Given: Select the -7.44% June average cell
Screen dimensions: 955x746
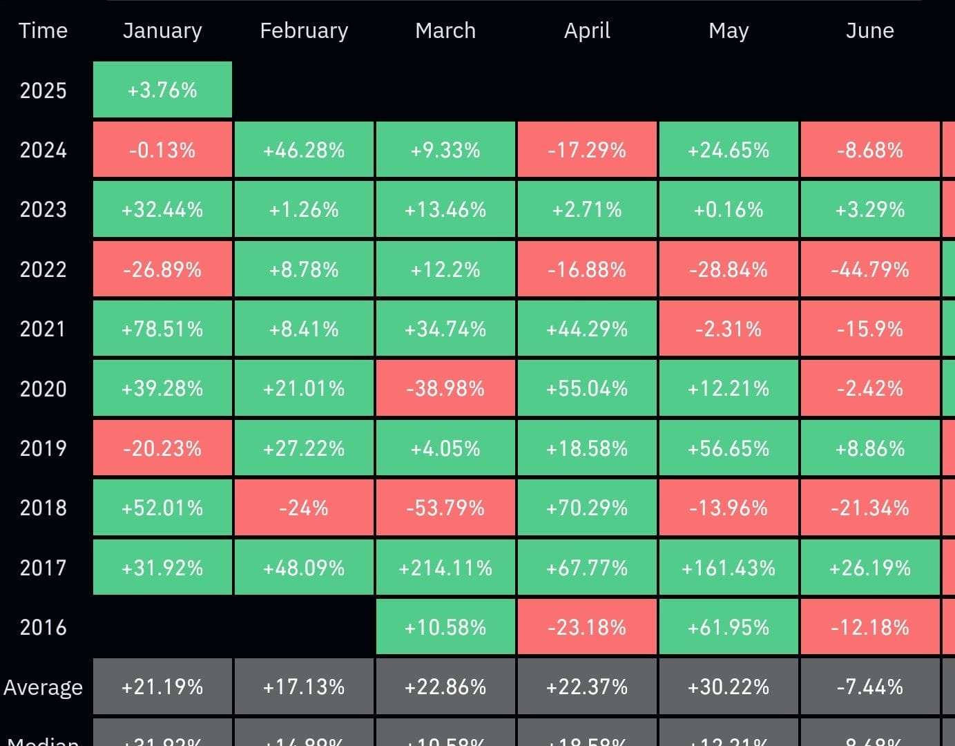Looking at the screenshot, I should pyautogui.click(x=869, y=687).
